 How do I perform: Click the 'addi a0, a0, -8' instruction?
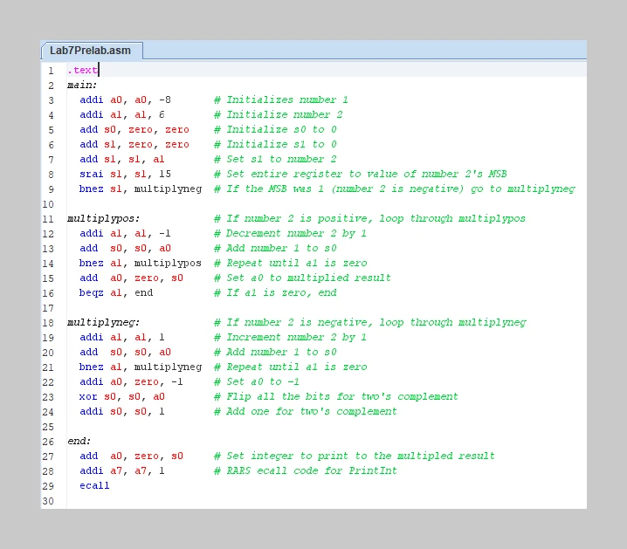125,100
